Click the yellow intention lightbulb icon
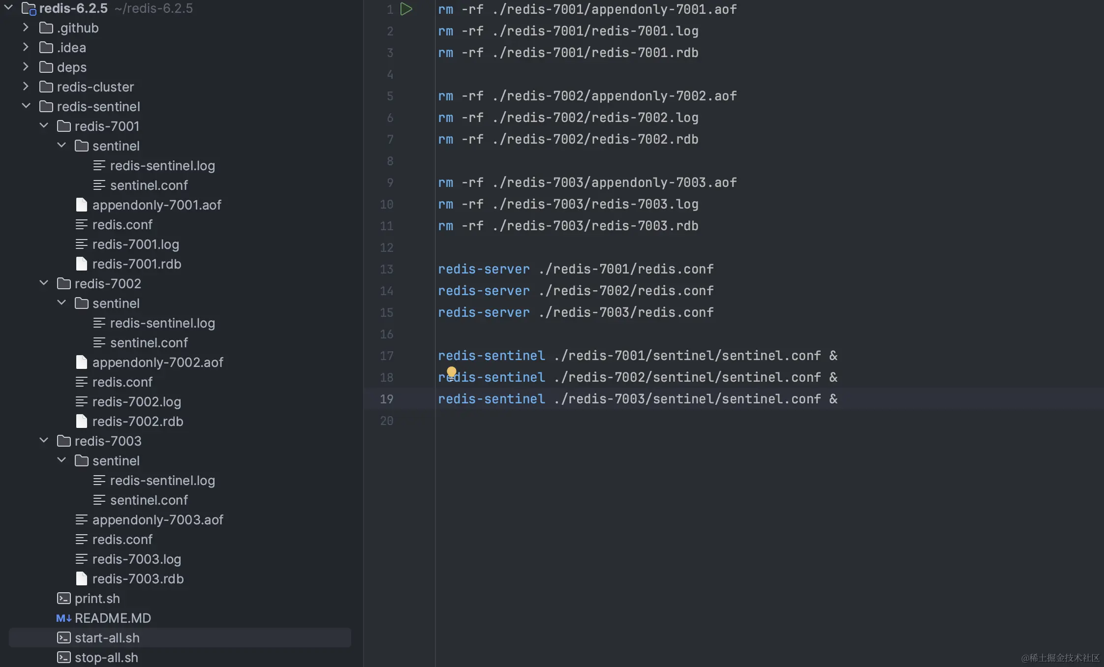 pyautogui.click(x=451, y=371)
